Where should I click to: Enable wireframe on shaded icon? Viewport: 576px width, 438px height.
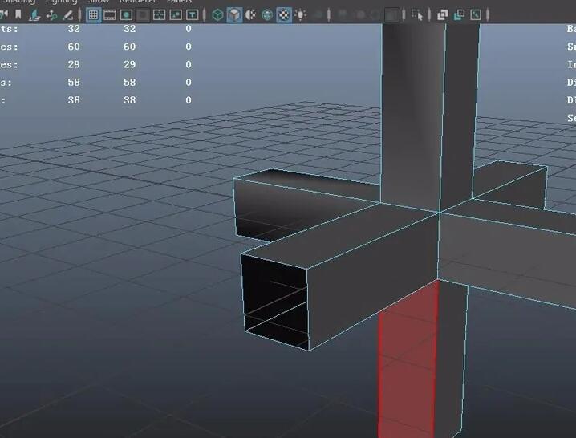coord(267,14)
